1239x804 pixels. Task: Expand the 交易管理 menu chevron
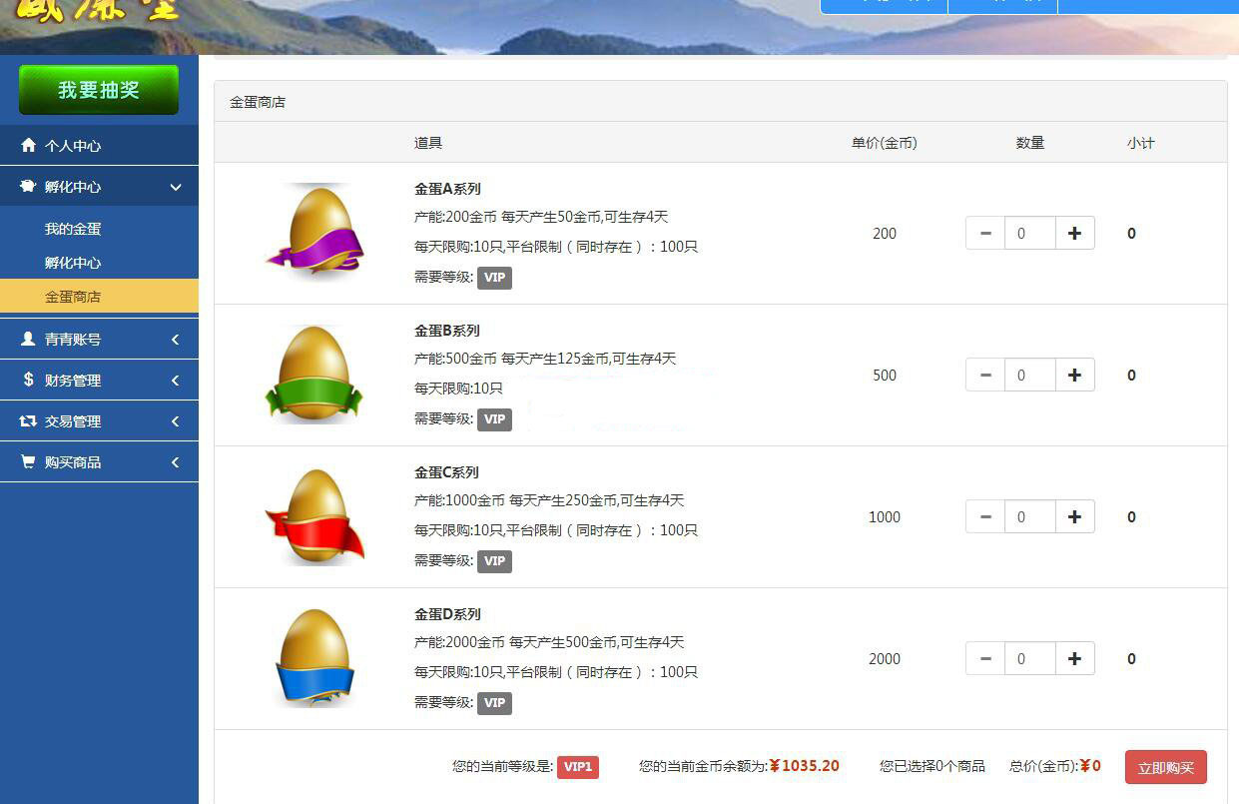coord(176,421)
